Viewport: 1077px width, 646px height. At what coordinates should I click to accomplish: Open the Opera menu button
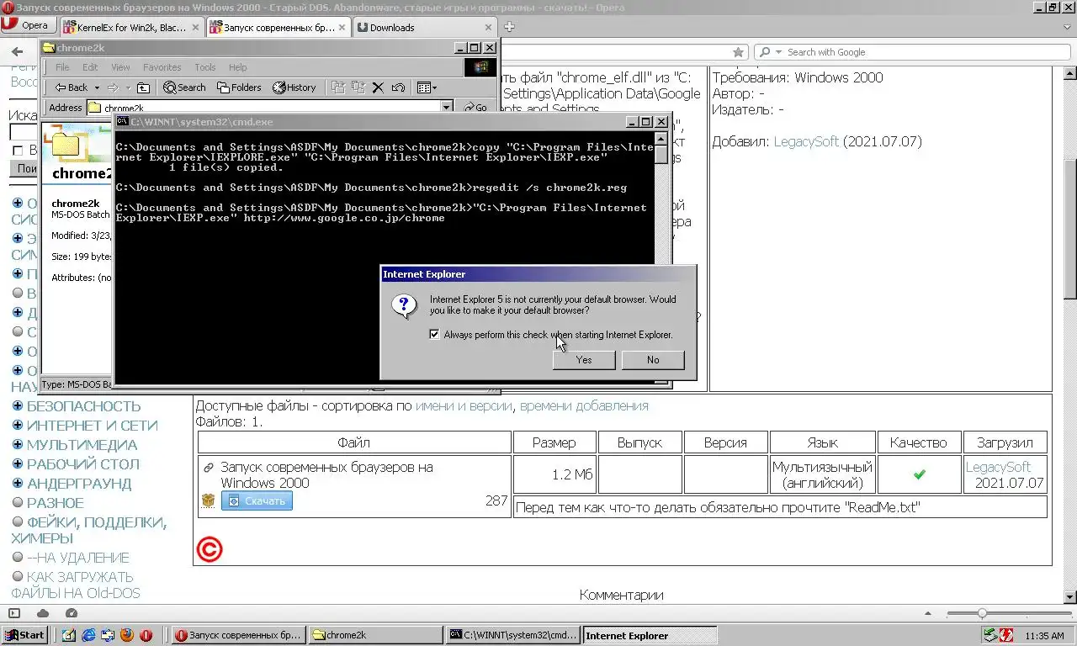pyautogui.click(x=27, y=25)
